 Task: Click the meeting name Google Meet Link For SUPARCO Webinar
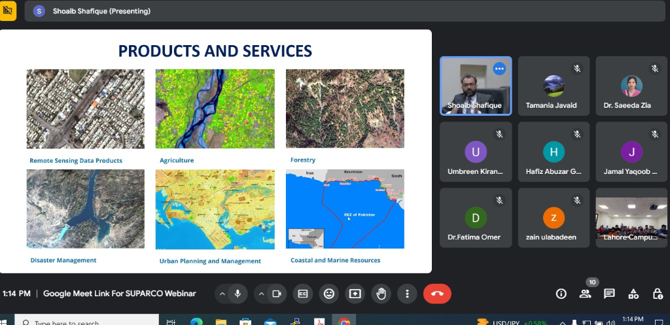coord(120,294)
